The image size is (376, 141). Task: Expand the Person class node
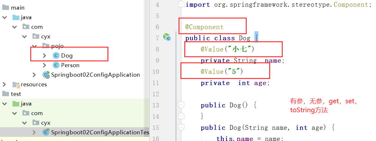point(44,65)
